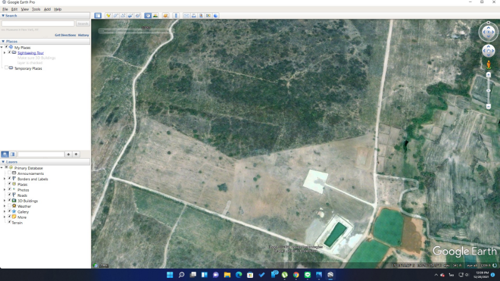The height and width of the screenshot is (281, 500).
Task: Click the Get Directions link
Action: click(65, 35)
